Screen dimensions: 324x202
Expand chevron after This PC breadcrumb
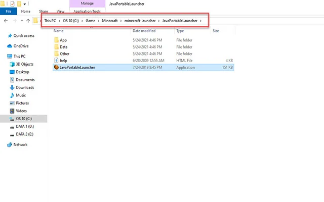click(60, 21)
